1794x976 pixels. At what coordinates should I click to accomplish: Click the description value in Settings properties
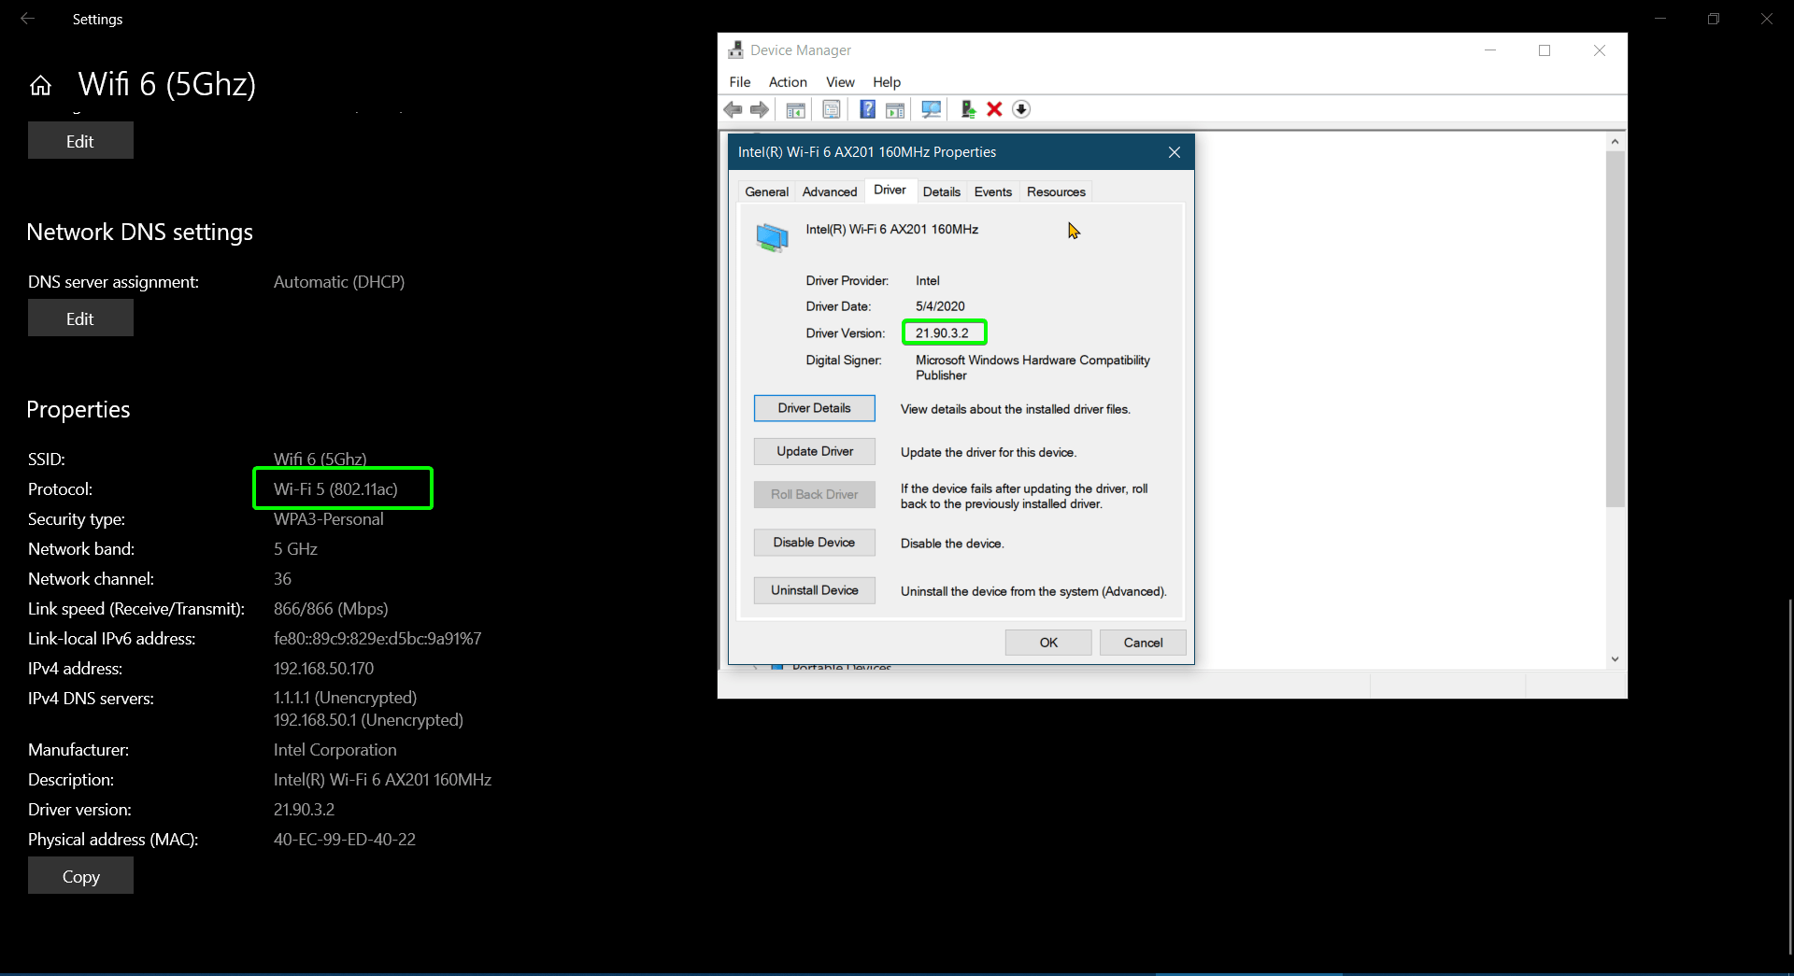(x=383, y=780)
